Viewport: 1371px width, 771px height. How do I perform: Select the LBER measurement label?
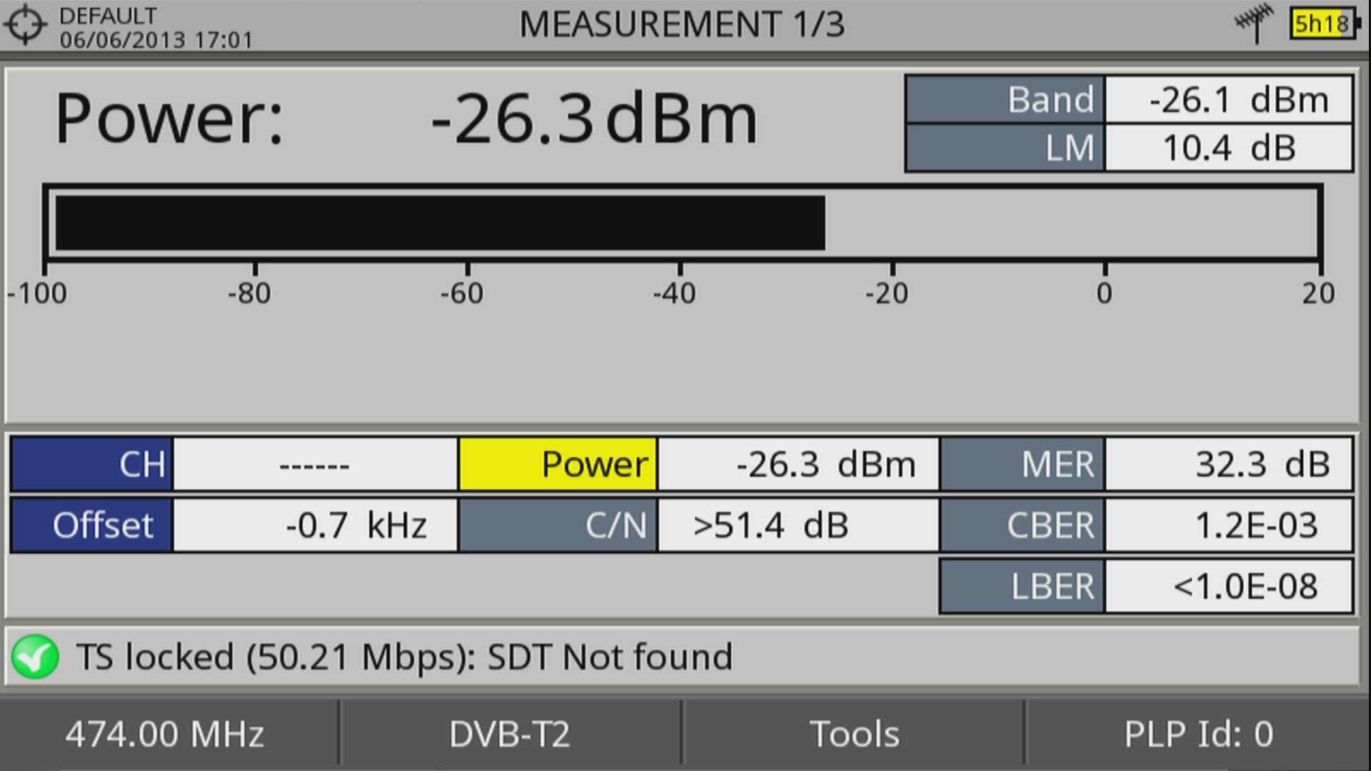click(1023, 587)
